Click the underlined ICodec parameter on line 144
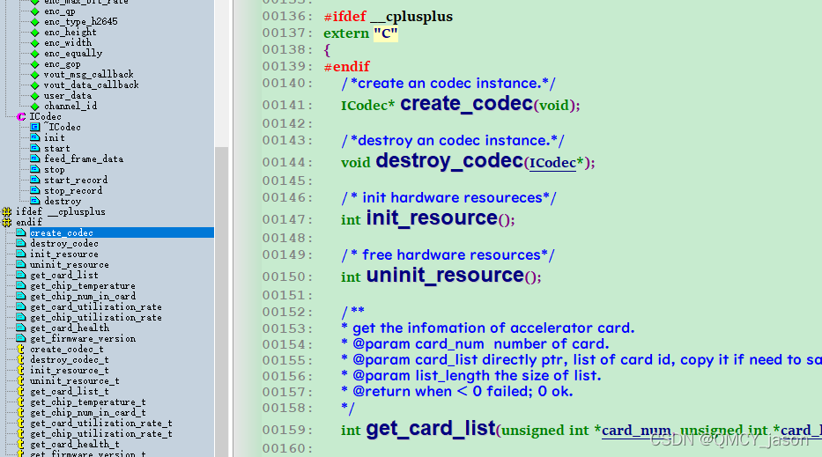This screenshot has height=457, width=822. pos(552,163)
